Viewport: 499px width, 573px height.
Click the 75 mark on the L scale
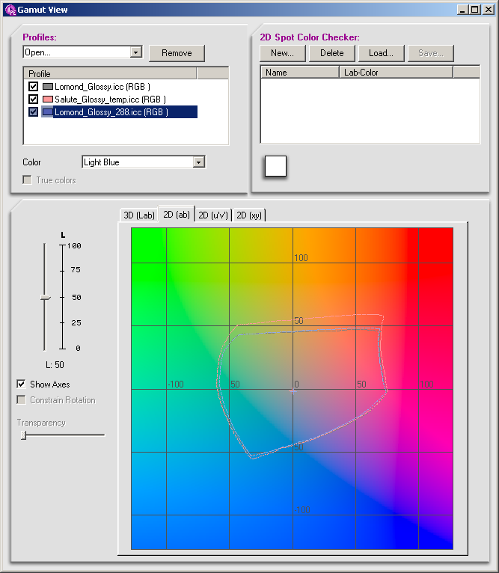click(76, 270)
